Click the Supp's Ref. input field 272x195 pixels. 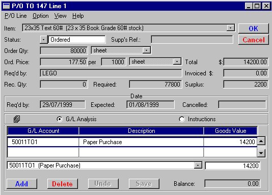192,40
